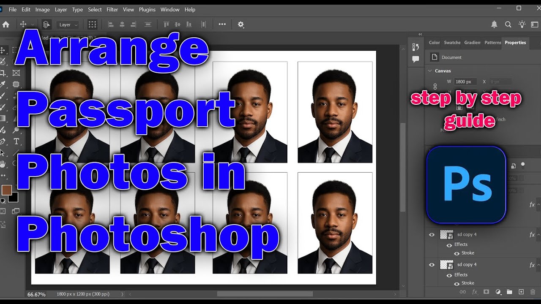Hide the upper sd copy 4 layer
The height and width of the screenshot is (304, 541).
432,234
